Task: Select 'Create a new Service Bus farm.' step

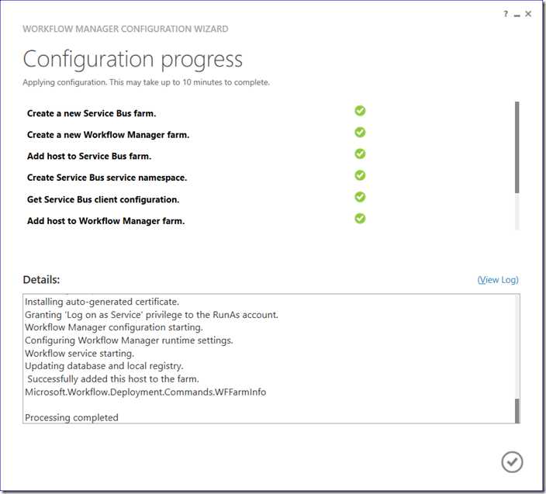Action: coord(92,113)
